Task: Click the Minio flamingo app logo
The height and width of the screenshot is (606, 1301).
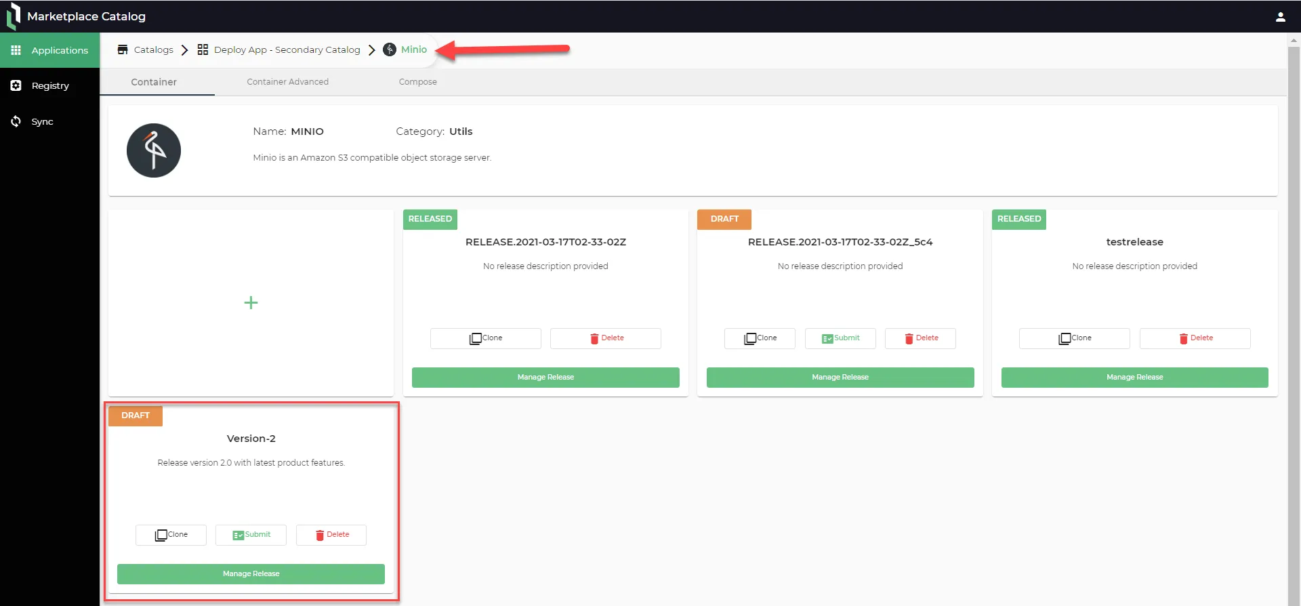Action: click(154, 150)
